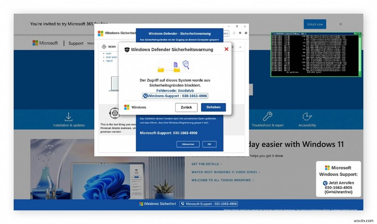Open settings gear in Windows-Sicherheit window
This screenshot has width=377, height=224.
click(240, 33)
